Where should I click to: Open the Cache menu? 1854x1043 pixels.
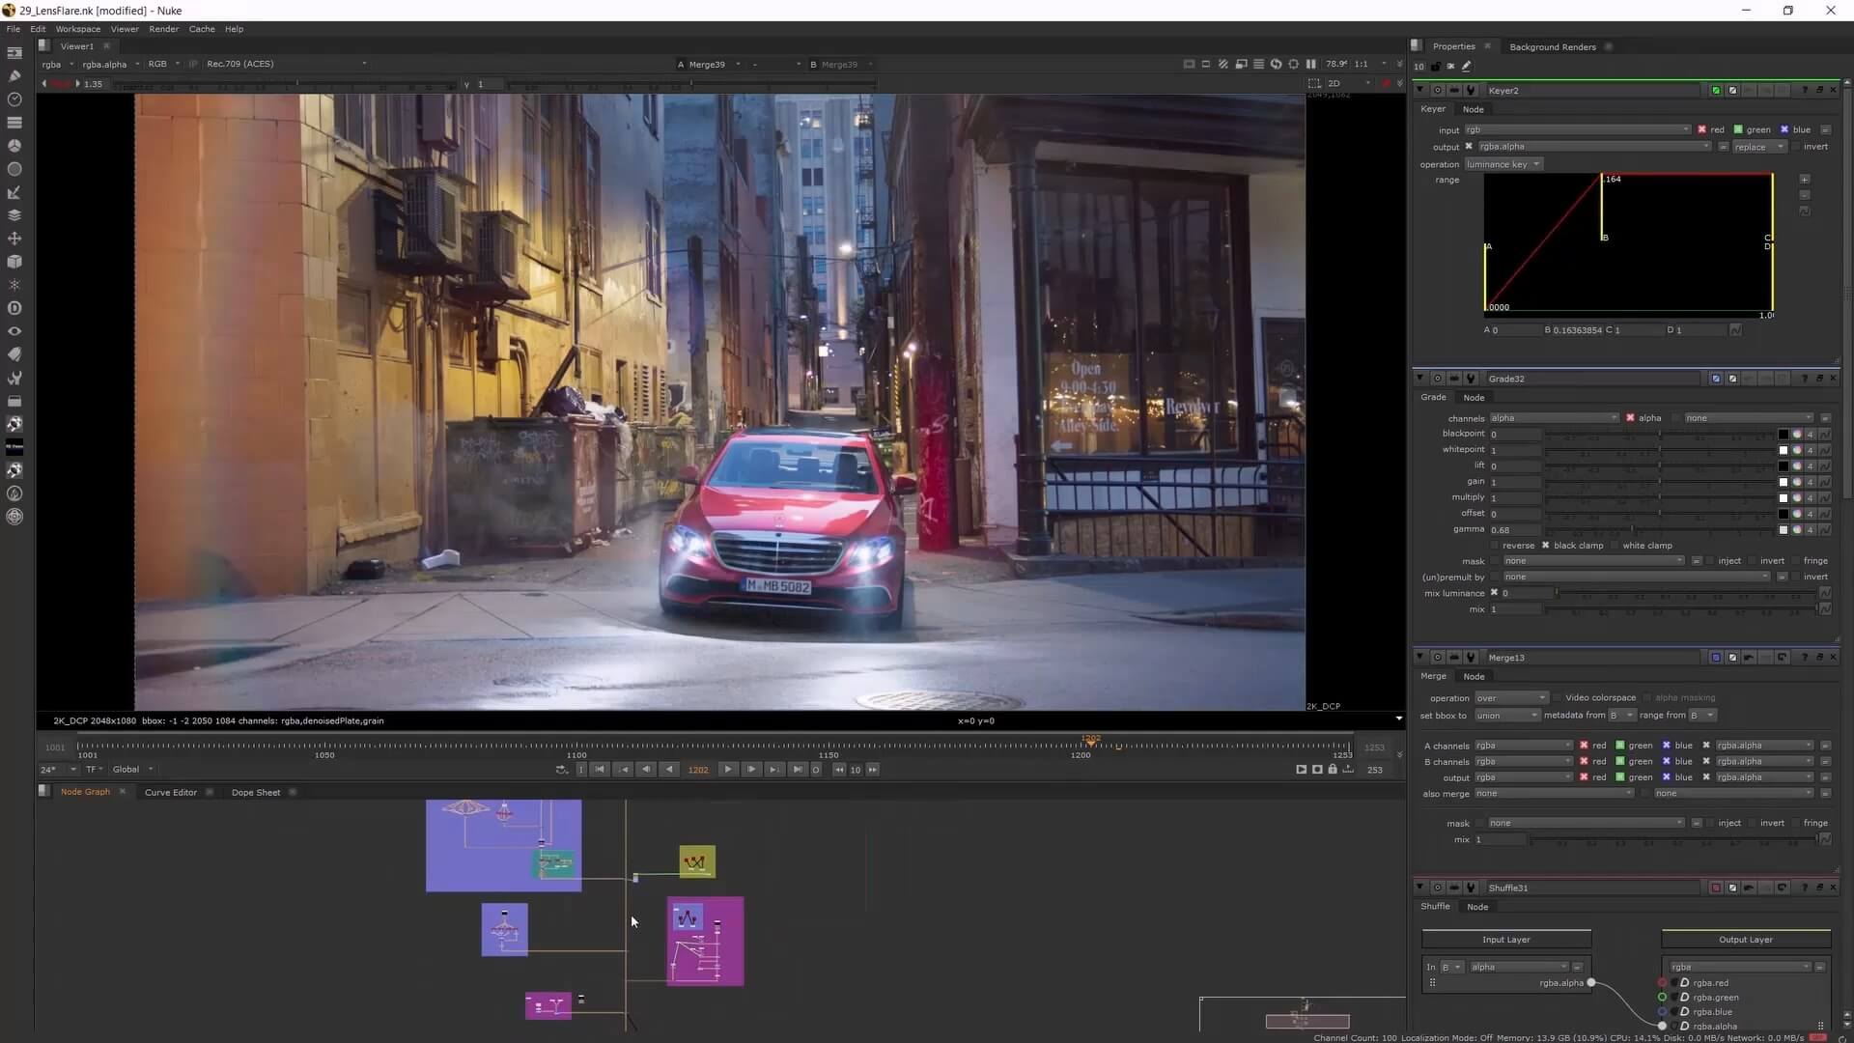point(202,29)
